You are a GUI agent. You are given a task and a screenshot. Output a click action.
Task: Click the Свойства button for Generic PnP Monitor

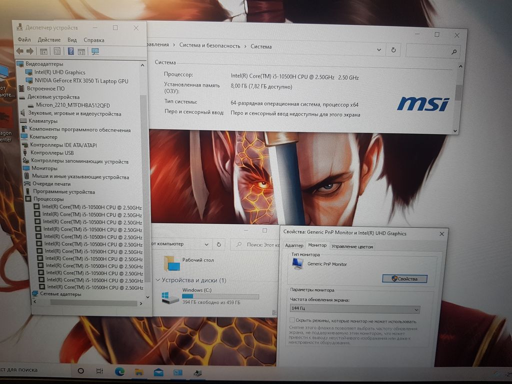click(x=404, y=279)
